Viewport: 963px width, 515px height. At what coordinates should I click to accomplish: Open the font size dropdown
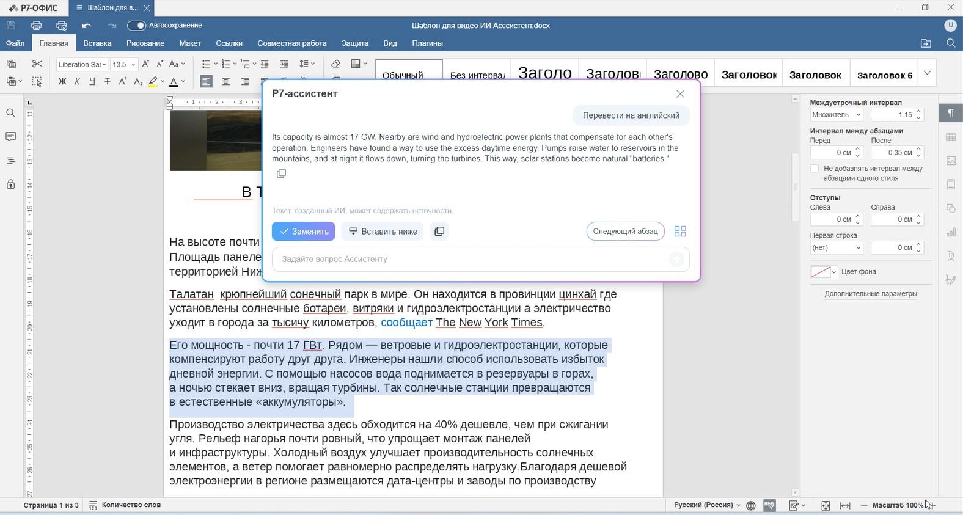(x=133, y=64)
